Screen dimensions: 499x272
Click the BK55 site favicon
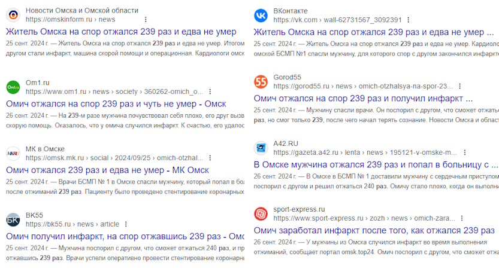pos(13,219)
